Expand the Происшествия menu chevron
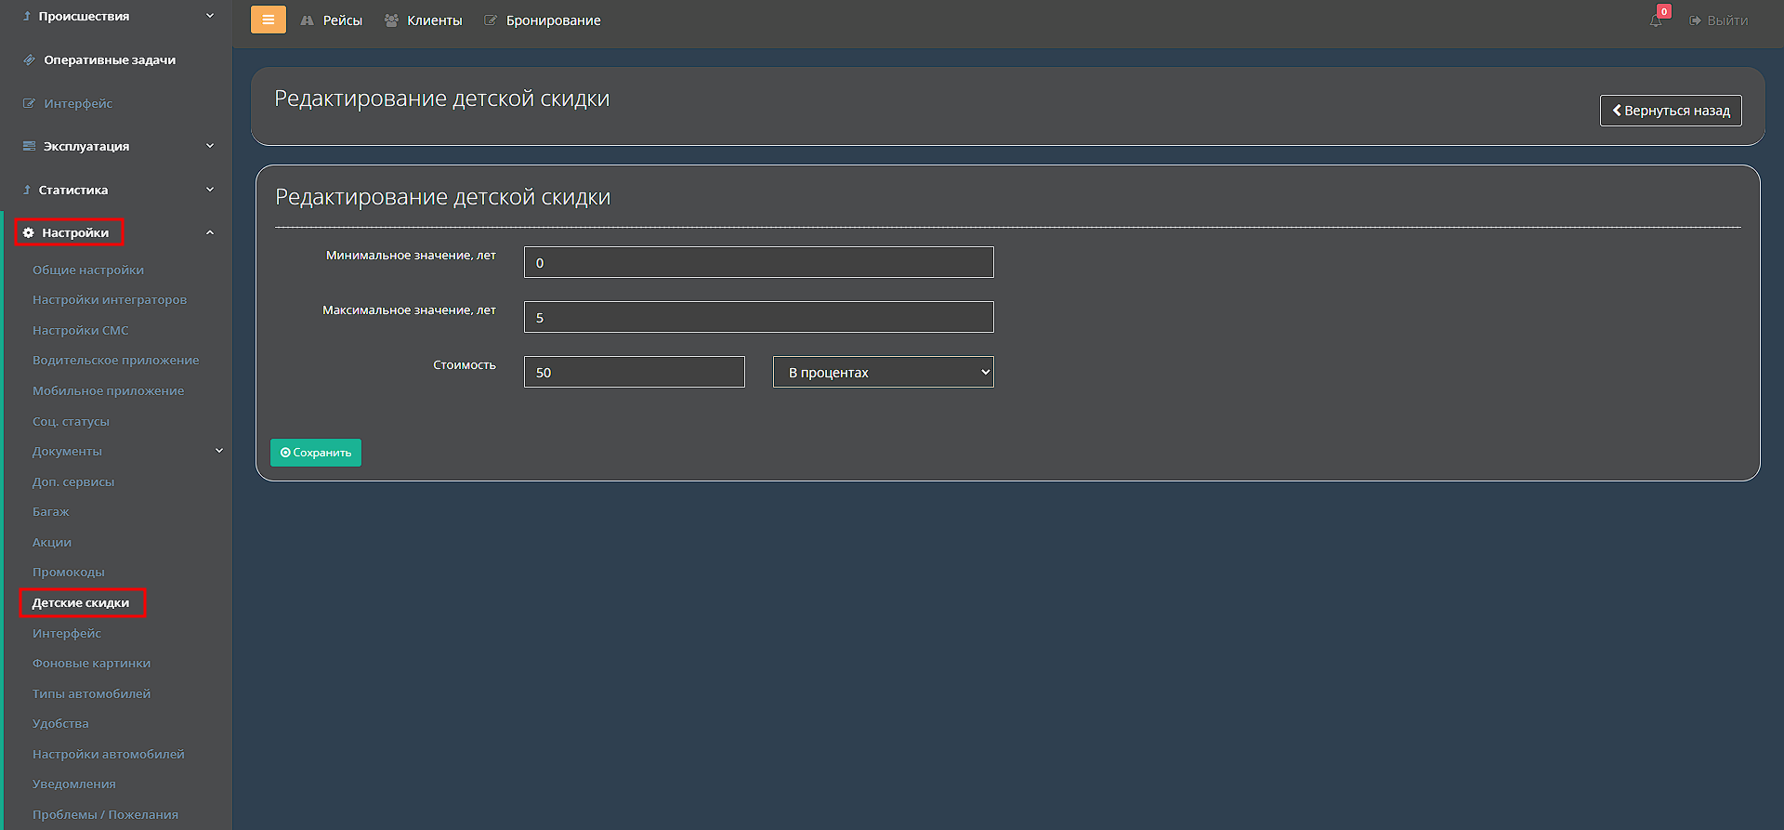Image resolution: width=1784 pixels, height=830 pixels. [210, 16]
